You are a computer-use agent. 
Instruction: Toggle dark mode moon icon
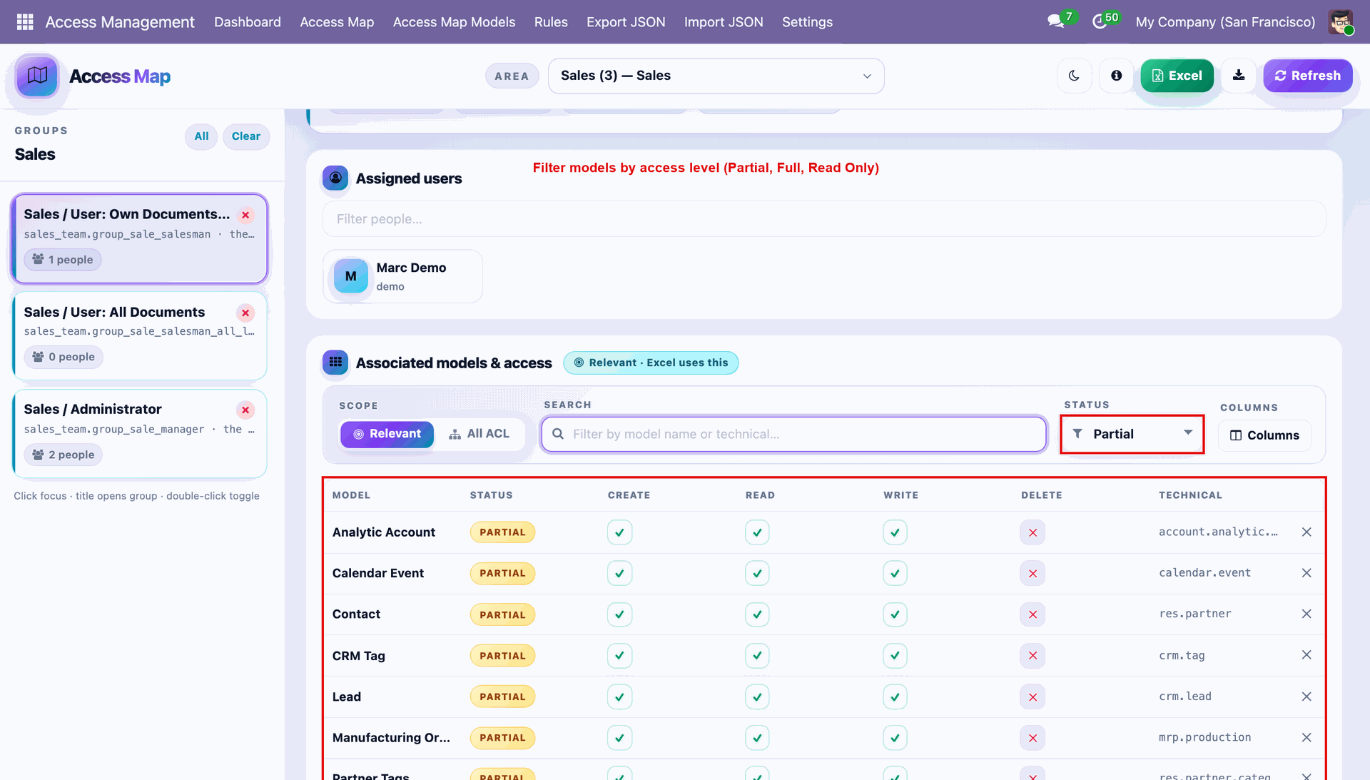[1074, 76]
